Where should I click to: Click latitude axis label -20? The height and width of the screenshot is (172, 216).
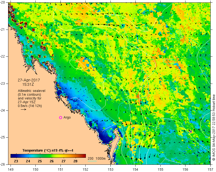pyautogui.click(x=2, y=2)
